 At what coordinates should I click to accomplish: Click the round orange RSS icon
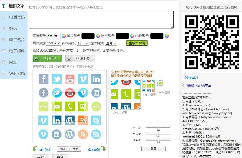click(83, 134)
